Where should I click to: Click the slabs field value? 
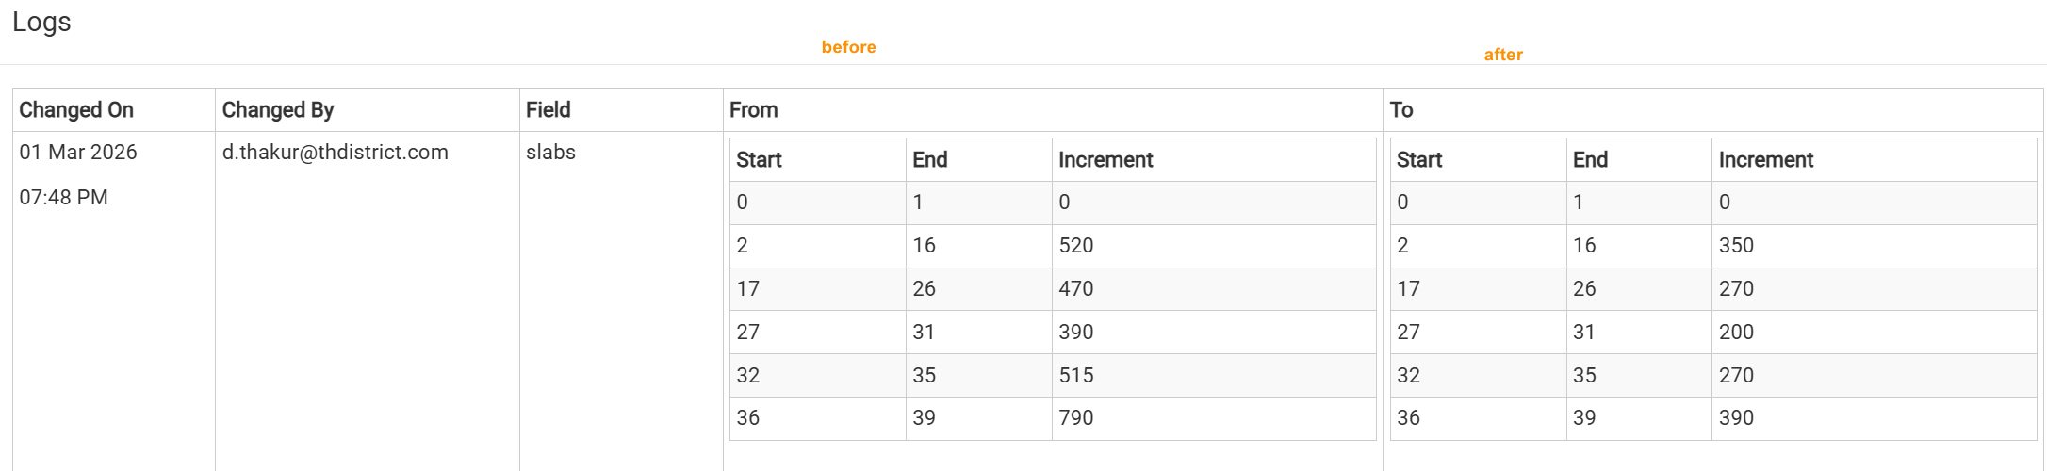point(550,153)
